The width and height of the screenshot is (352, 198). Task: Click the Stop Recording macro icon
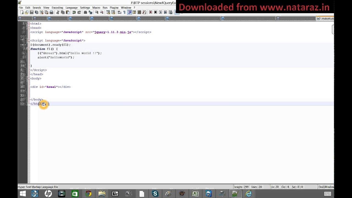pyautogui.click(x=156, y=12)
